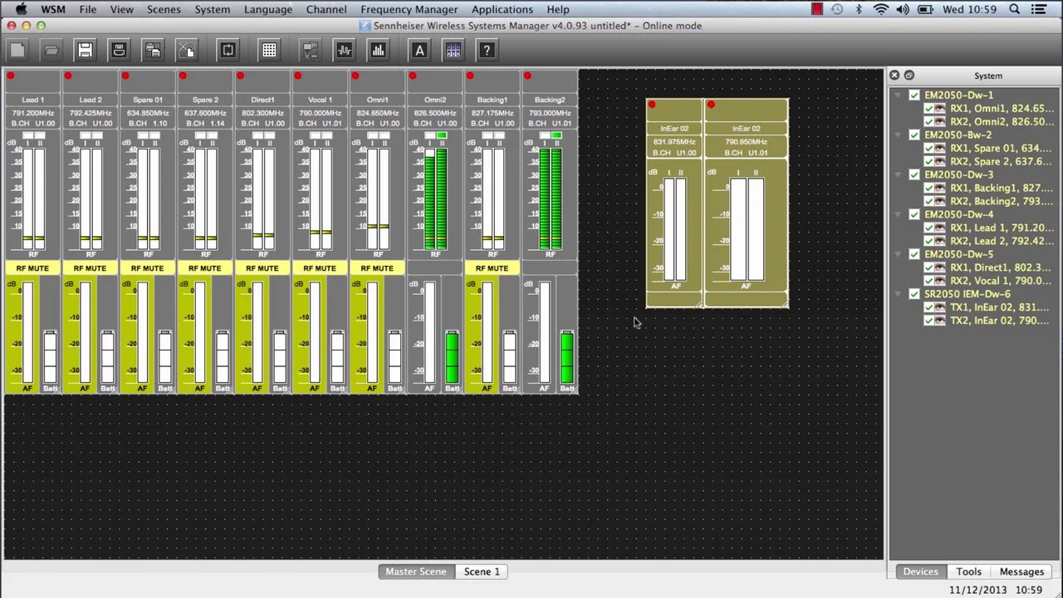This screenshot has width=1063, height=598.
Task: Click the New document toolbar icon
Action: 17,51
